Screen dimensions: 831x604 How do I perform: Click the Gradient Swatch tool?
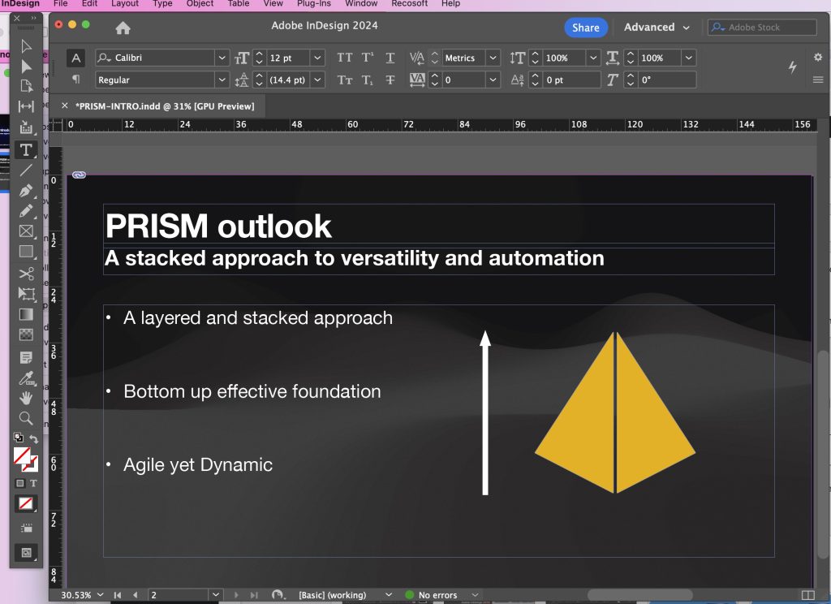click(26, 314)
